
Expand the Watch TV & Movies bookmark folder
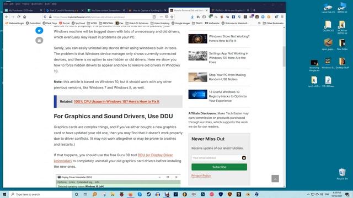(x=137, y=23)
